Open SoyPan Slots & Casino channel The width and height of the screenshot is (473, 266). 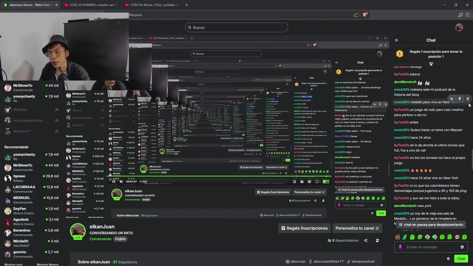(32, 211)
